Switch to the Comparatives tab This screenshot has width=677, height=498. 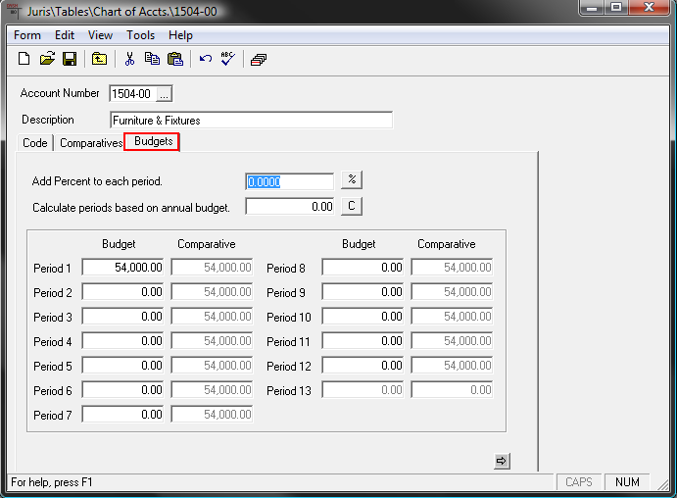[91, 143]
